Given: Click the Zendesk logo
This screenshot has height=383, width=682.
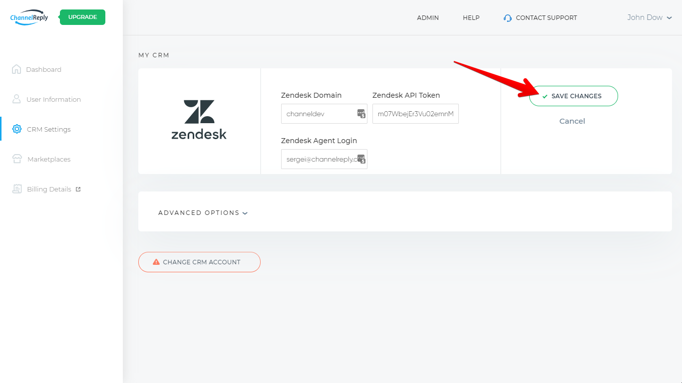Looking at the screenshot, I should click(199, 119).
